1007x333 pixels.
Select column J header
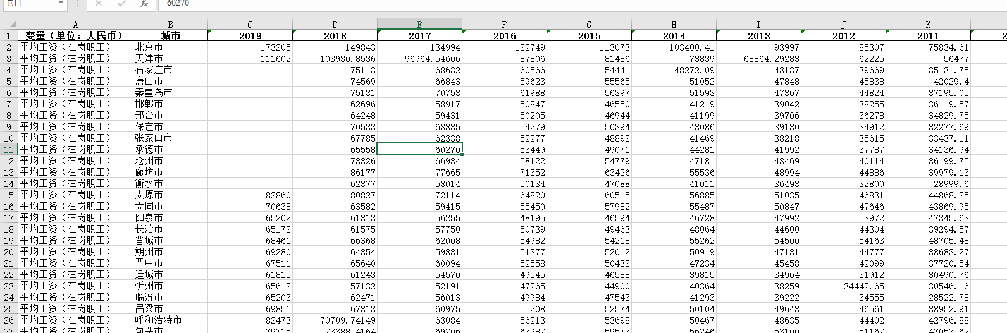click(843, 24)
